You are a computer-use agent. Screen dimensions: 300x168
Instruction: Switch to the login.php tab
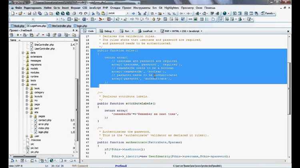[x=80, y=26]
